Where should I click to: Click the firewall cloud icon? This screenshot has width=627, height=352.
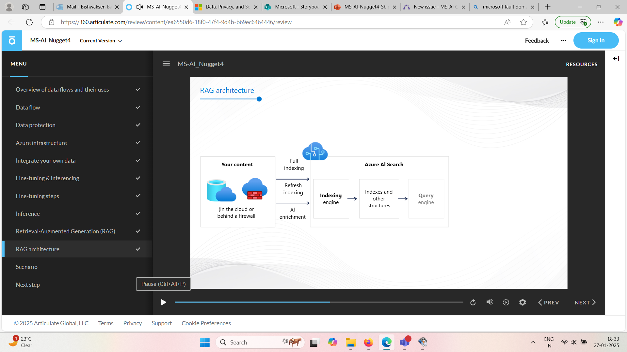(255, 189)
